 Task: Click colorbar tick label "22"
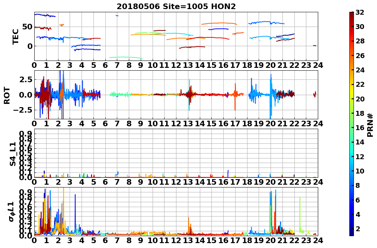coord(360,84)
